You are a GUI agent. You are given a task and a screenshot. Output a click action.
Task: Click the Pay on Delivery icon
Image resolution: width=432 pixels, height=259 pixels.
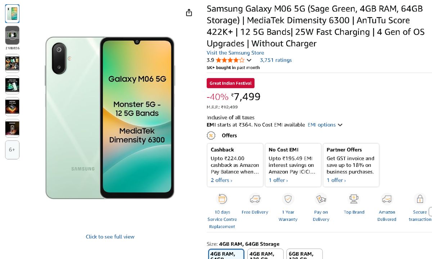coord(321,199)
